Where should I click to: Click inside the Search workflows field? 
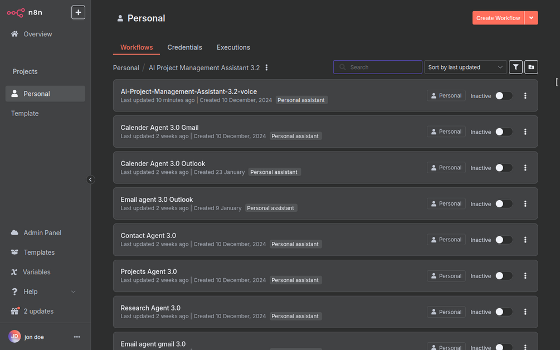click(377, 67)
